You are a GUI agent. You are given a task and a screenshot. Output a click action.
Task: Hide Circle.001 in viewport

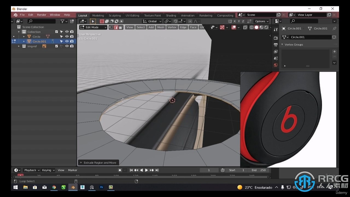67,41
